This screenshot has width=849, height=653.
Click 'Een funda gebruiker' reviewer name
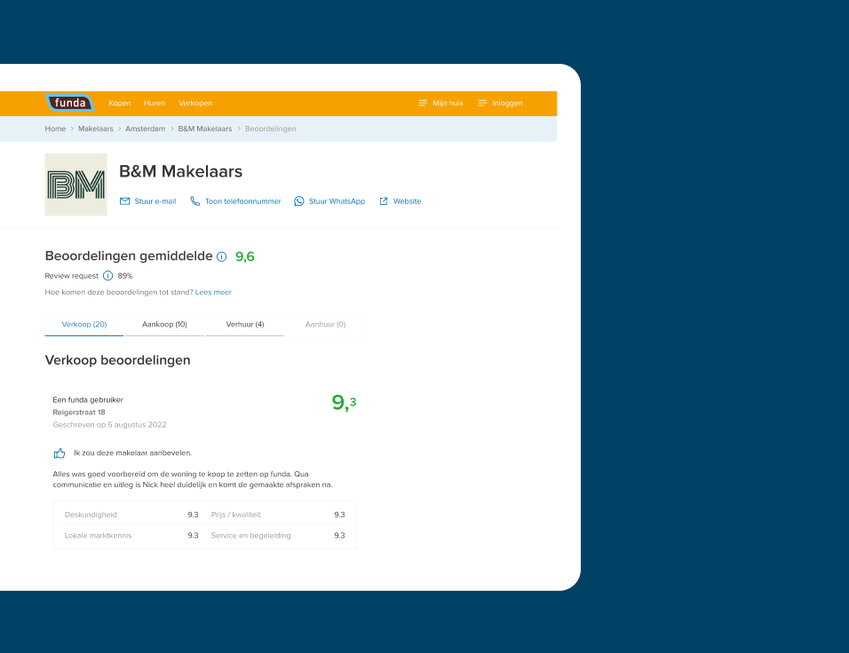pos(88,400)
